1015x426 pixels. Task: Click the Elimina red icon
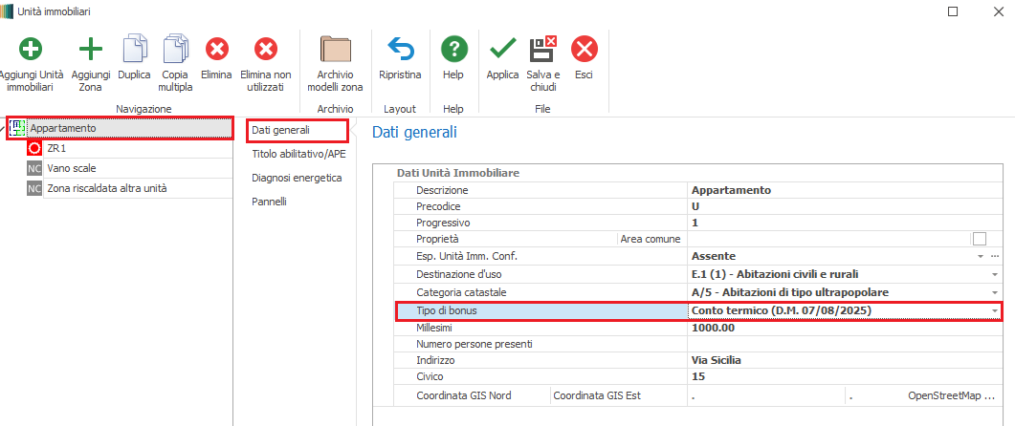pyautogui.click(x=217, y=50)
